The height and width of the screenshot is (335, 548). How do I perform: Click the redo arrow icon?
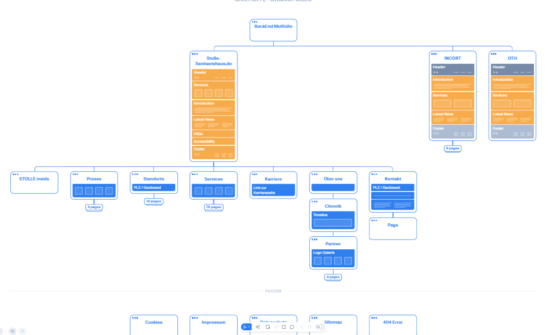[22, 331]
